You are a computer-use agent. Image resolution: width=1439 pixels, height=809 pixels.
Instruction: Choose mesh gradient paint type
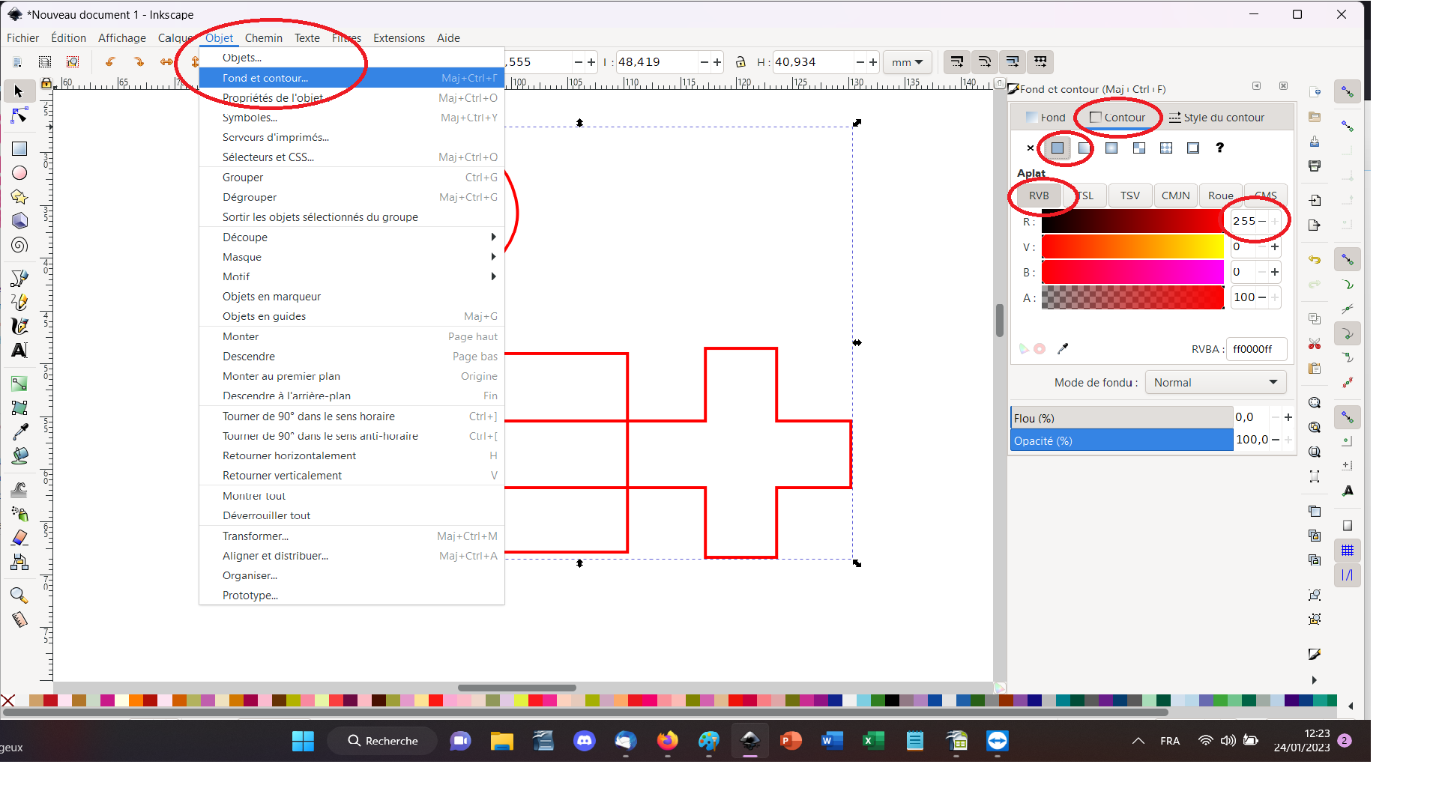1139,148
